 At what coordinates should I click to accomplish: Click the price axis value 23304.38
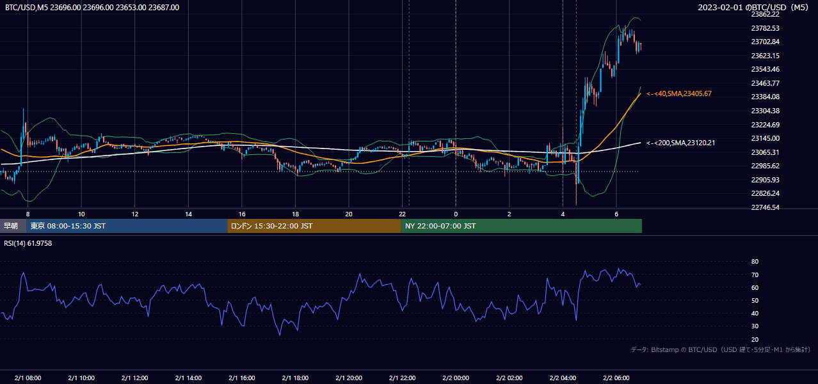[x=766, y=111]
